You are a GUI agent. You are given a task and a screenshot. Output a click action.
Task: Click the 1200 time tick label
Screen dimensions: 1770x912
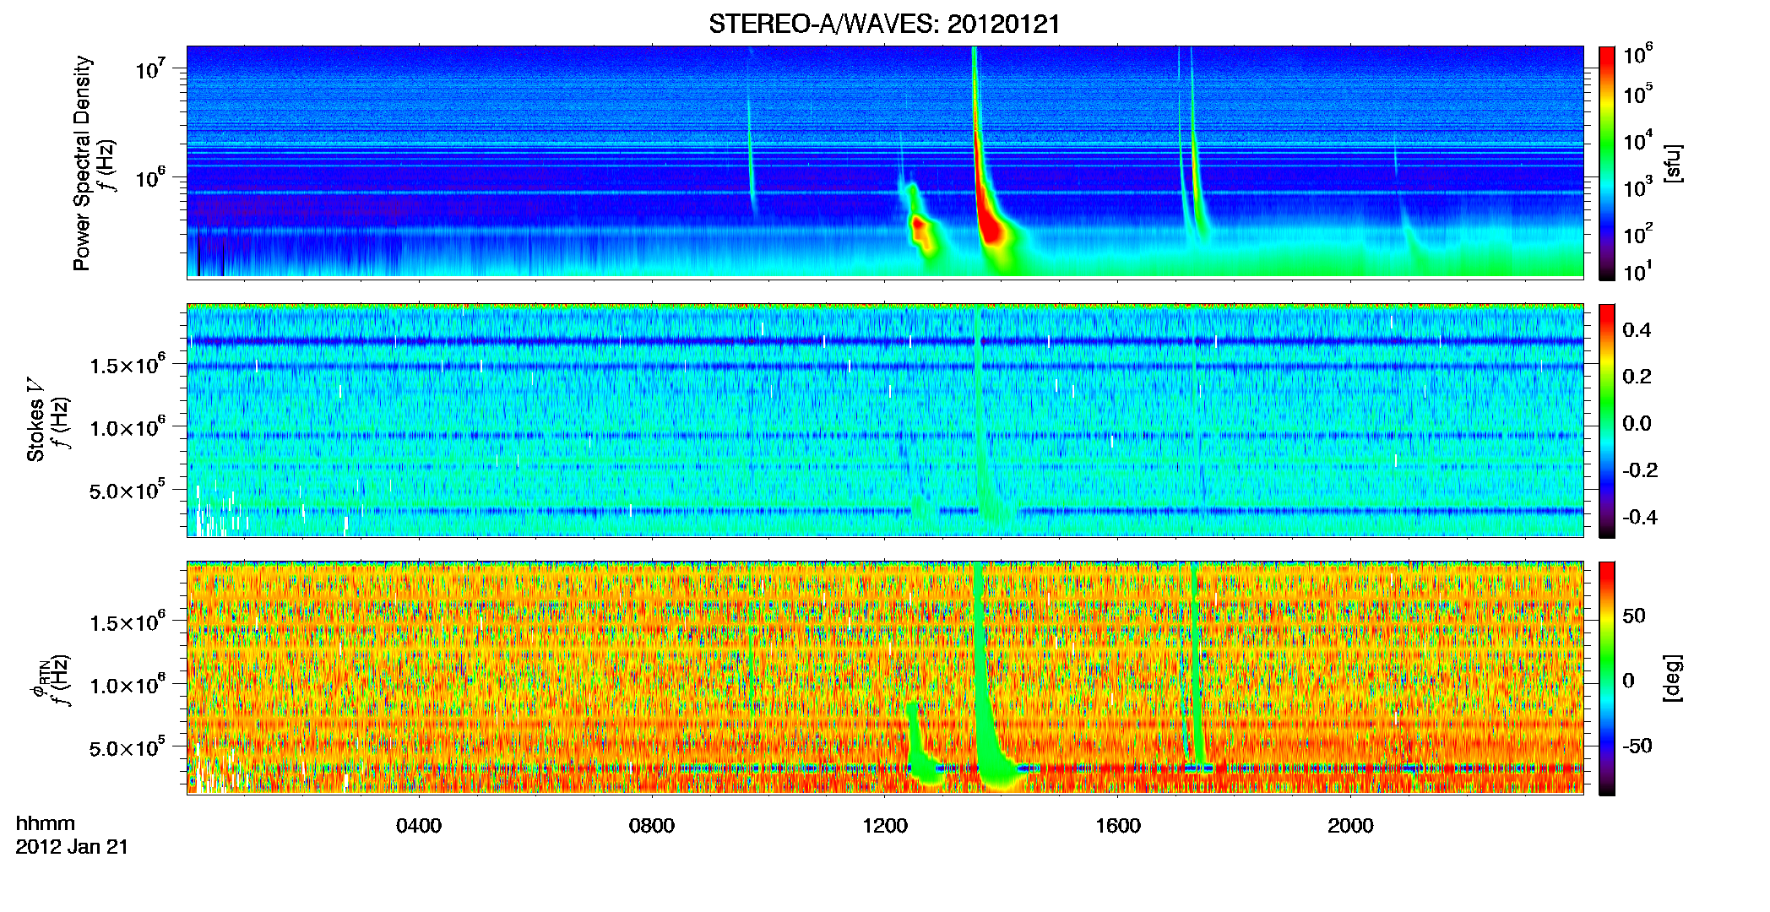click(885, 825)
